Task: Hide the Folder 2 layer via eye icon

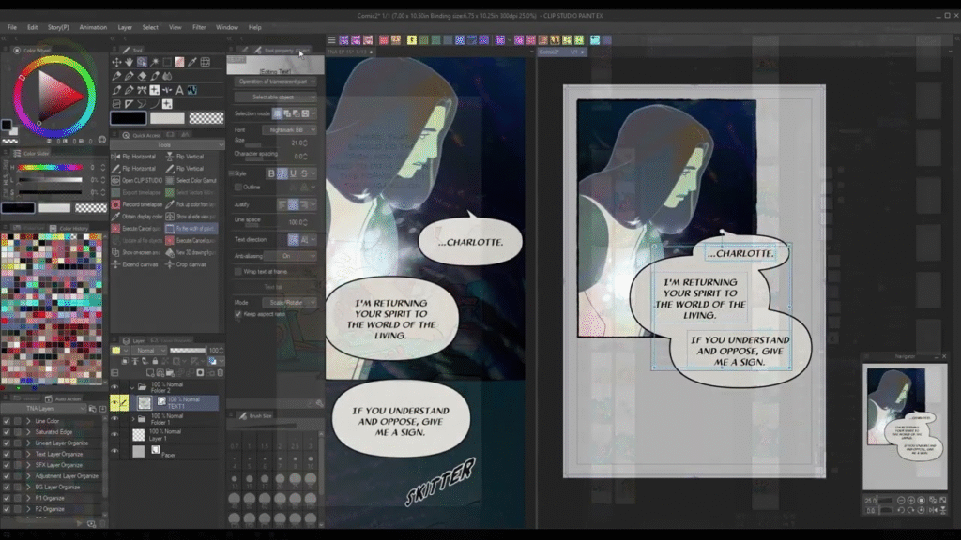Action: click(x=114, y=385)
